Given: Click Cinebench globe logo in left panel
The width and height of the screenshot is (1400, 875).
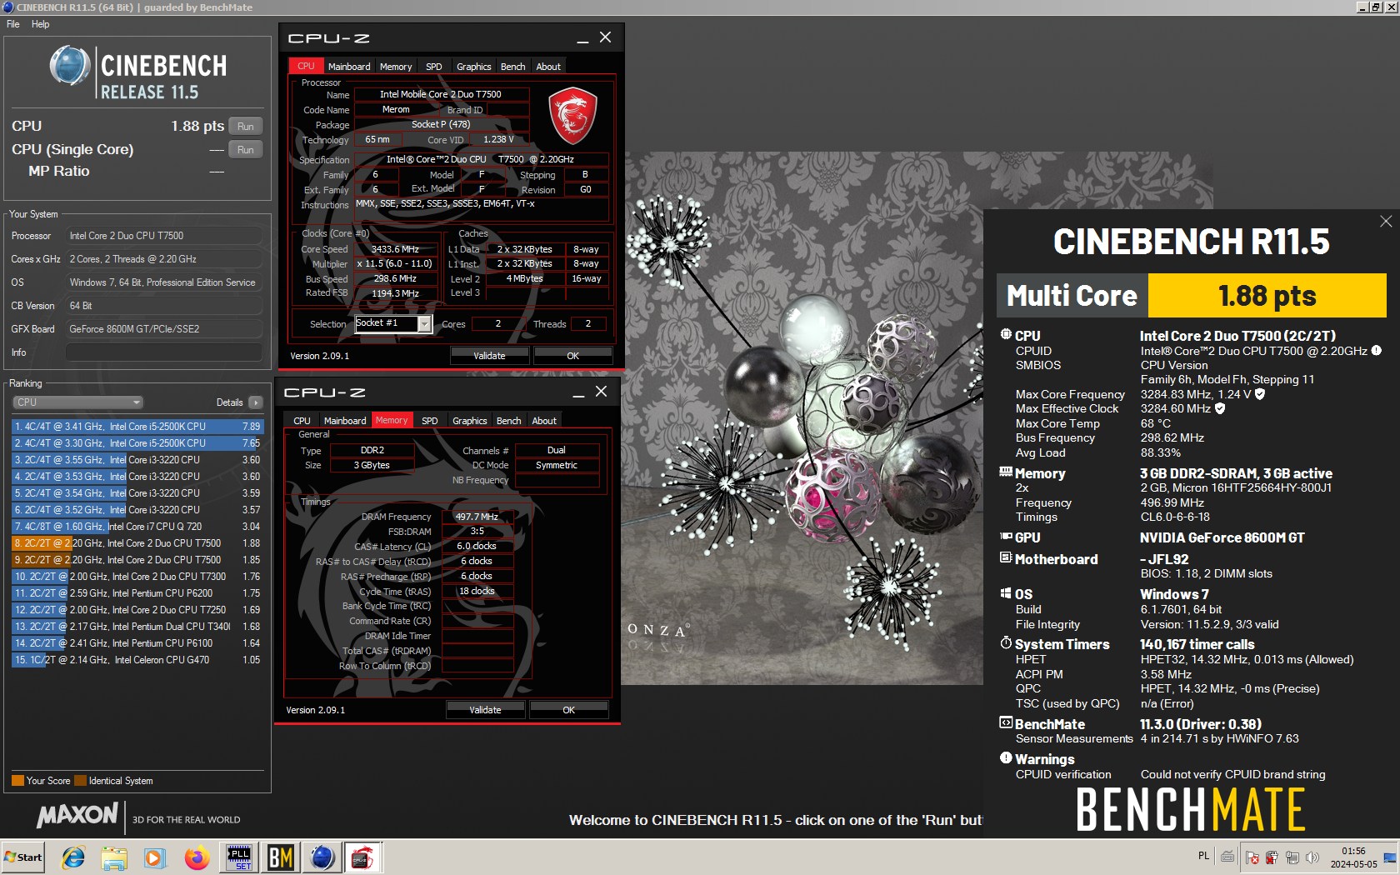Looking at the screenshot, I should (x=70, y=66).
